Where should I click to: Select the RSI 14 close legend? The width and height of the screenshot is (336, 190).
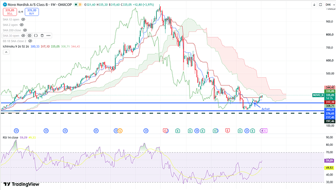(x=10, y=138)
